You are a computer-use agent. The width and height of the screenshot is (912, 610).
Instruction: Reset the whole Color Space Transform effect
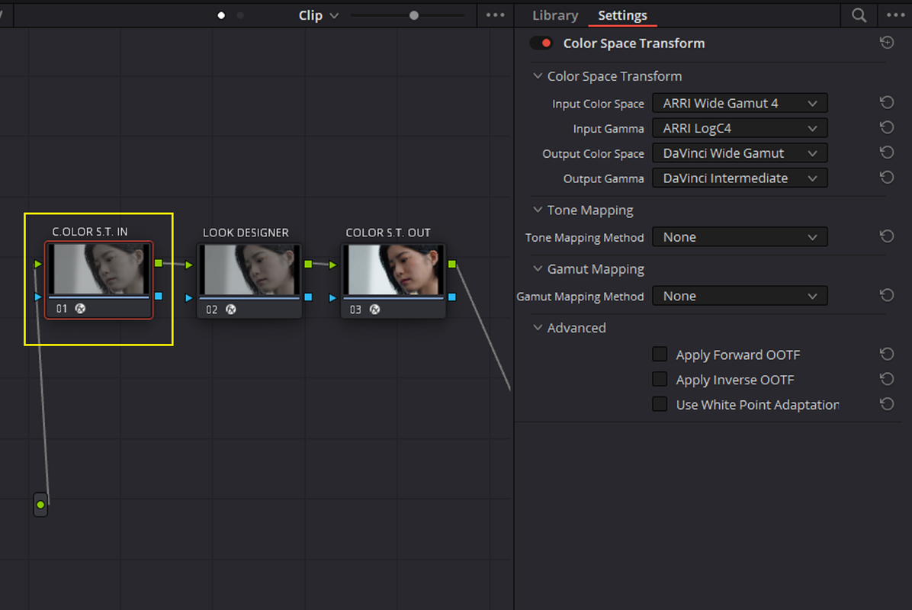[886, 43]
